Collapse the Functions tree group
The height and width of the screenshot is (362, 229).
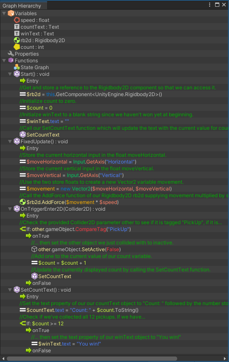click(x=4, y=61)
